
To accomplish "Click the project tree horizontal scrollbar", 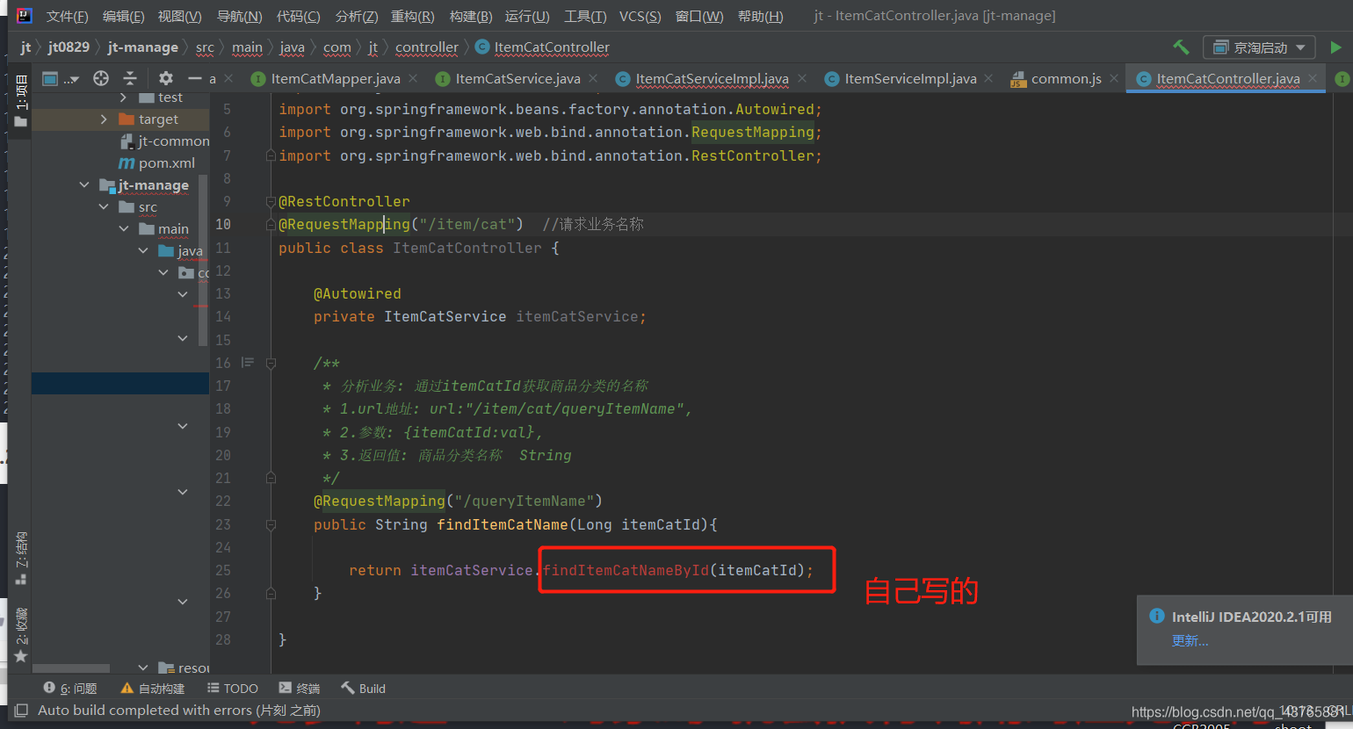I will [70, 668].
